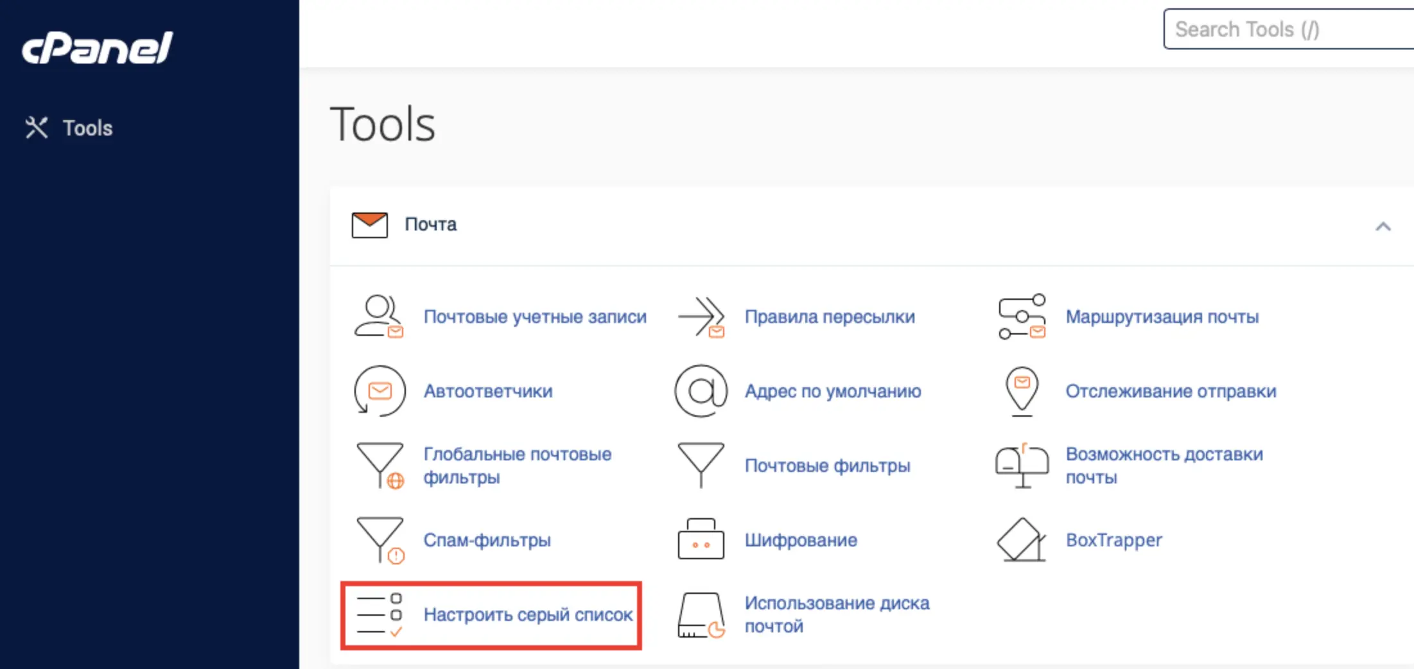Click the Правила пересылки arrow icon

[x=701, y=317]
